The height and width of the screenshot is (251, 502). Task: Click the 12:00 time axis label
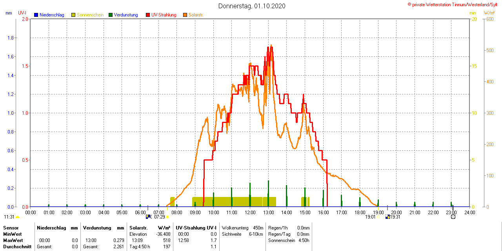(x=250, y=213)
